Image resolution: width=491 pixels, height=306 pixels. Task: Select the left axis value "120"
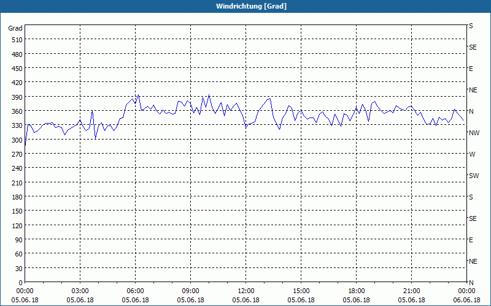[x=17, y=226]
